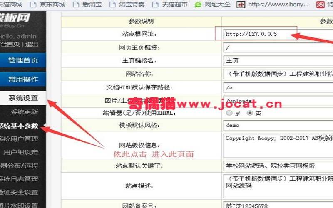Open 系统更新 in sidebar
The image size is (333, 208).
point(24,112)
